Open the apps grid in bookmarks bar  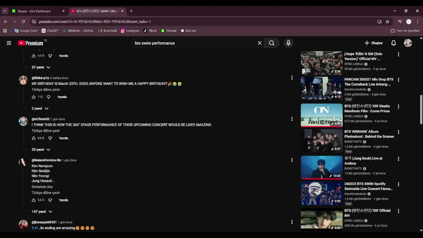(5, 31)
